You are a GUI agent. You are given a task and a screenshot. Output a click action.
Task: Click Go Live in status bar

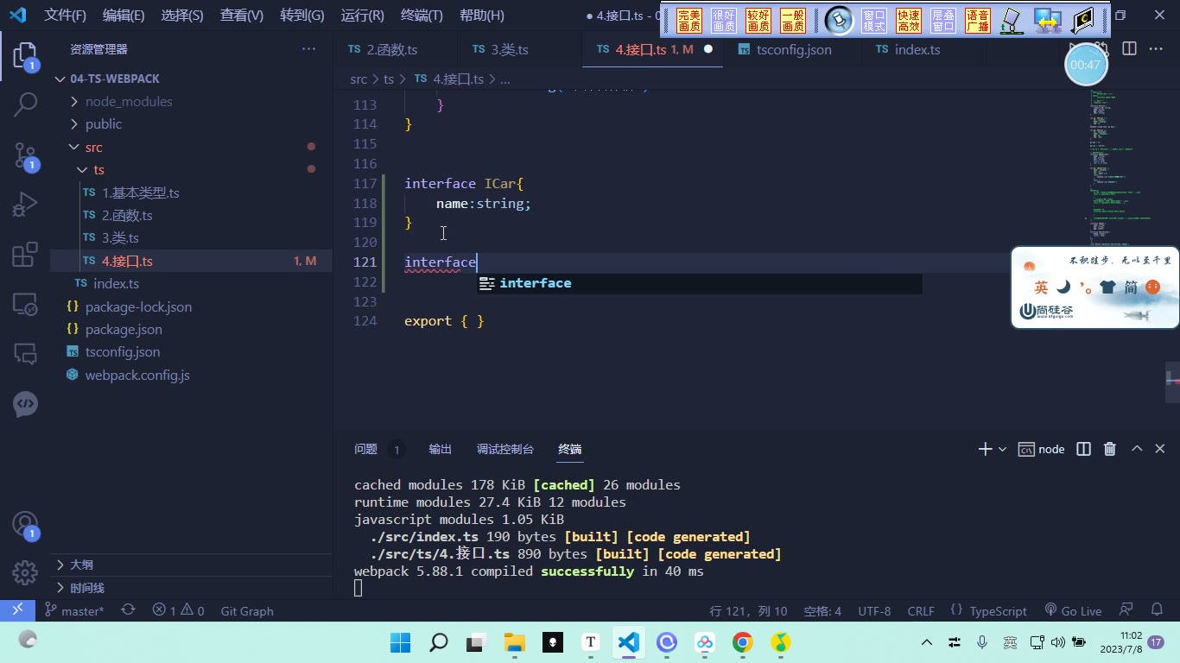1073,610
